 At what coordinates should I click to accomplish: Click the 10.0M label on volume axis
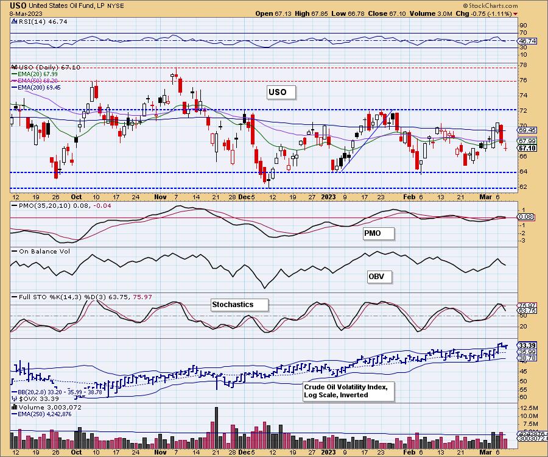click(x=529, y=416)
